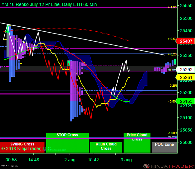The width and height of the screenshot is (195, 169).
Task: Click the 25100 price axis label
Action: (186, 117)
